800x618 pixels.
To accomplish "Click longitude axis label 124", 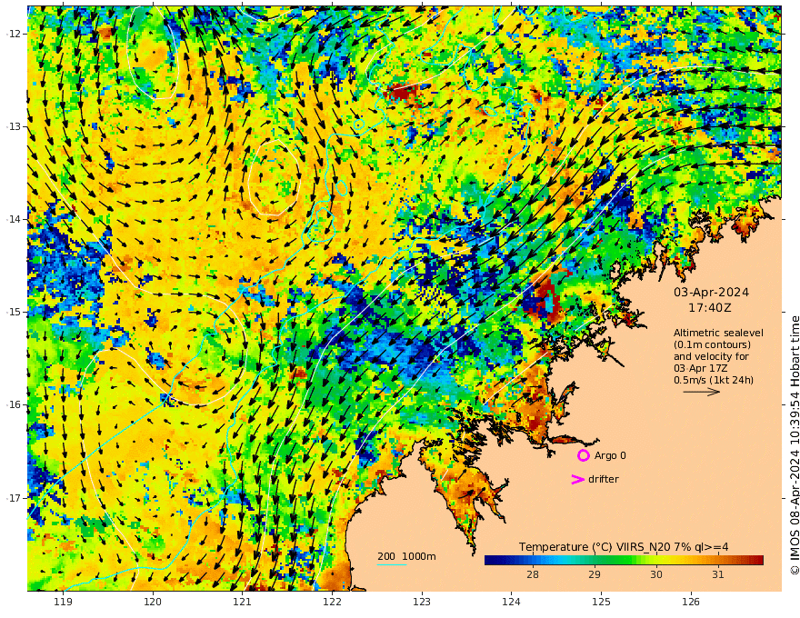I will point(511,602).
